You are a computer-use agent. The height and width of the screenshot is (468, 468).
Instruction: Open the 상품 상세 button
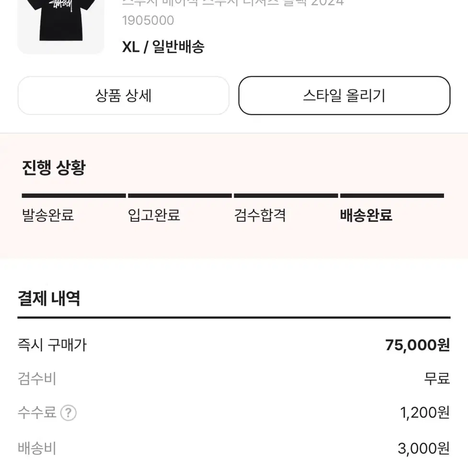(123, 95)
